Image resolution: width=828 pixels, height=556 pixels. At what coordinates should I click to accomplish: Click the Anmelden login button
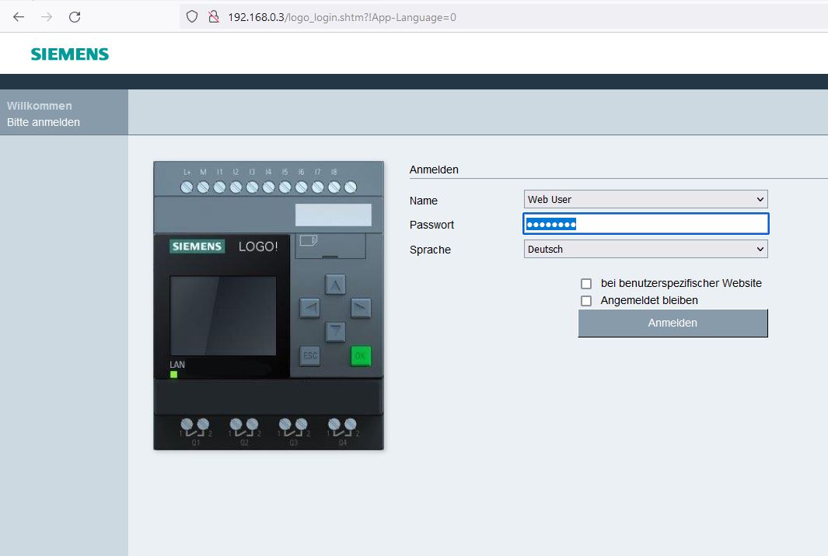[x=673, y=323]
